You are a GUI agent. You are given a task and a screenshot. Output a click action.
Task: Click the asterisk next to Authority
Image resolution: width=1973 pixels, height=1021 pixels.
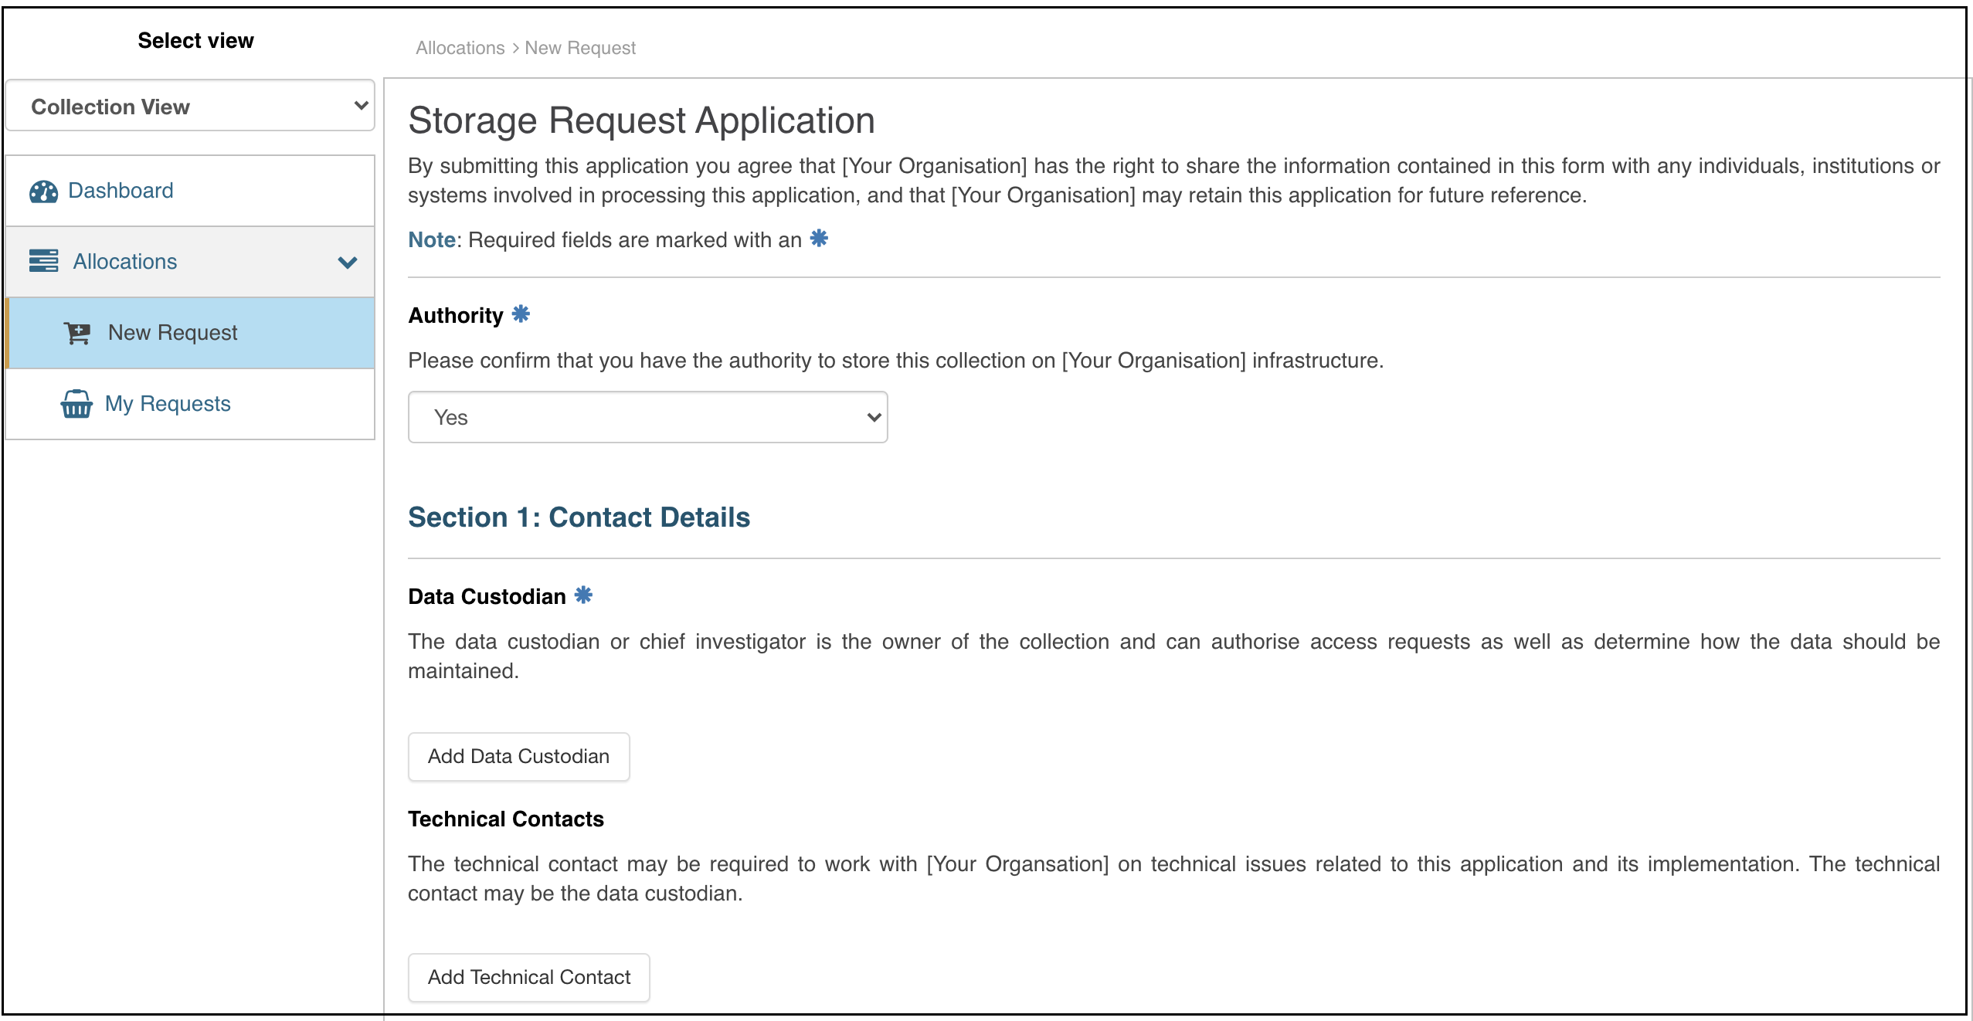521,314
